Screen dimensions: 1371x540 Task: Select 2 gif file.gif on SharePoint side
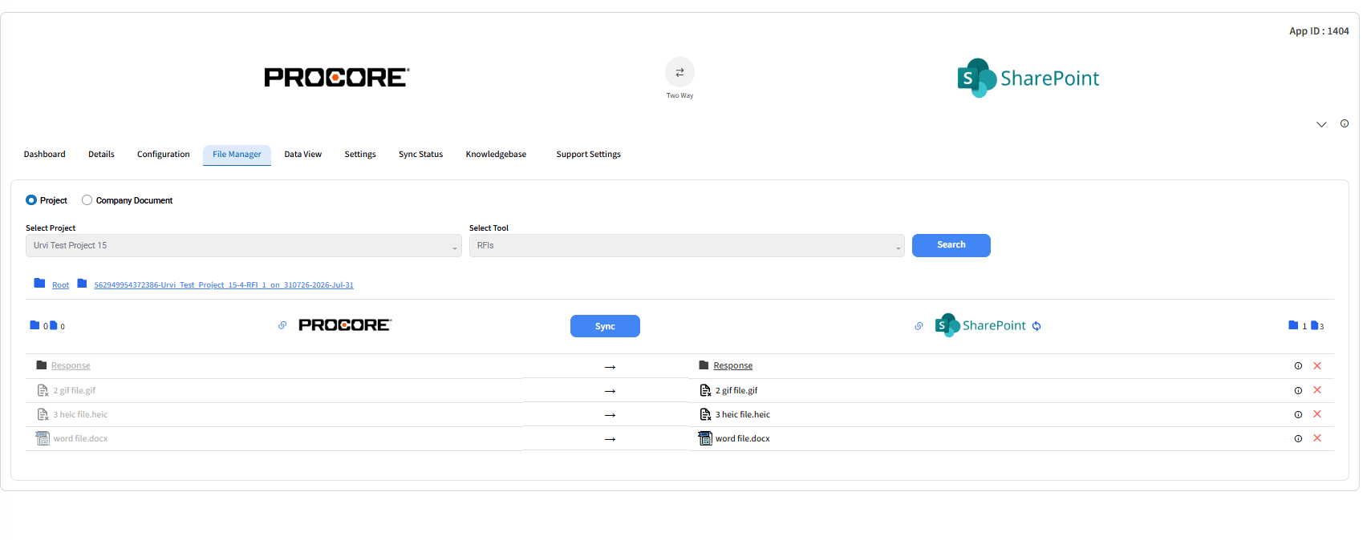(x=736, y=391)
